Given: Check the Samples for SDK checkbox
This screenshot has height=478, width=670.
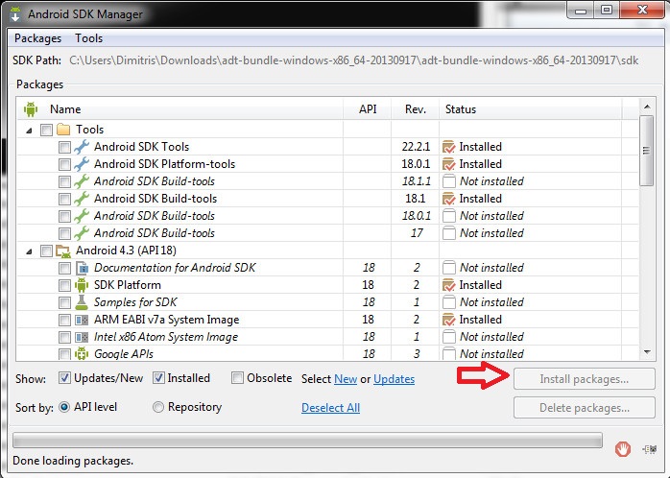Looking at the screenshot, I should click(64, 302).
